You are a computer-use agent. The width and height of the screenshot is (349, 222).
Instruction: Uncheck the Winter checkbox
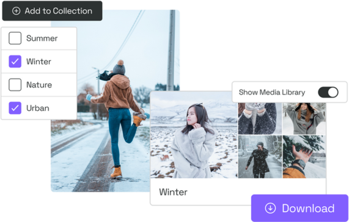15,62
